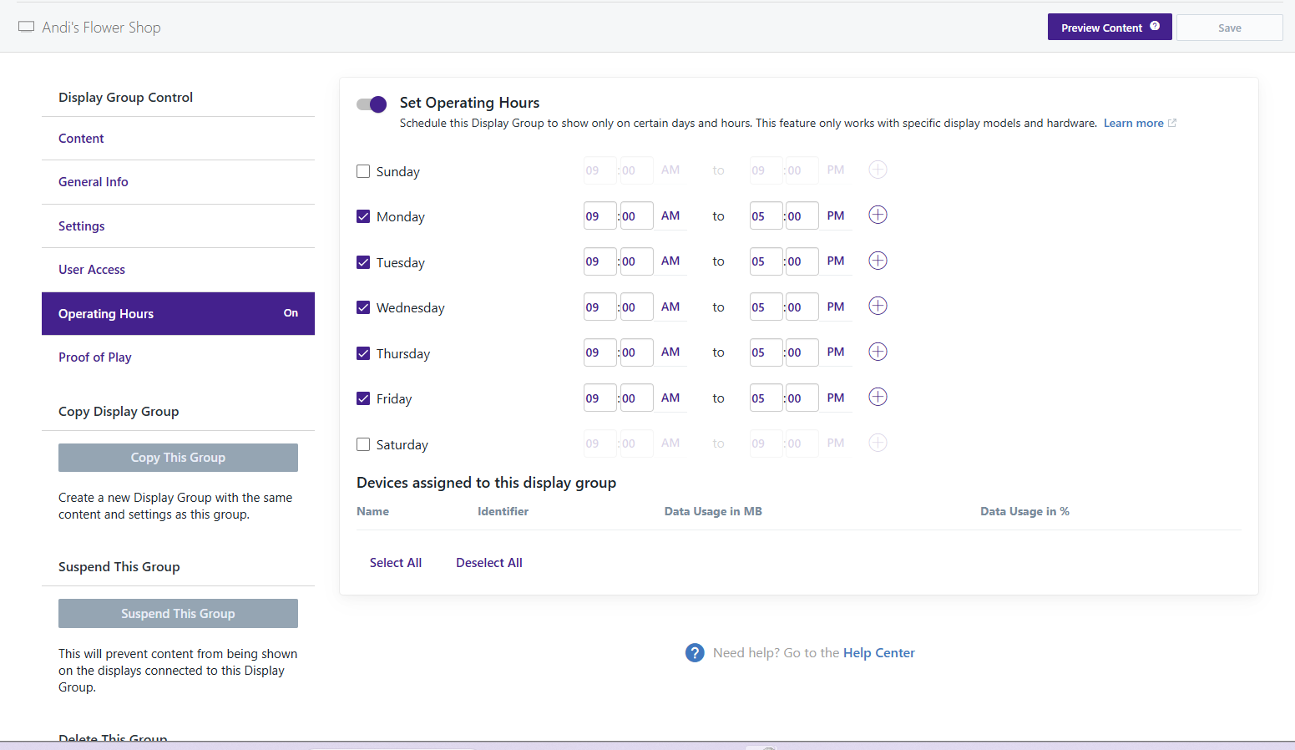The width and height of the screenshot is (1295, 750).
Task: Uncheck the Monday checkbox
Action: 363,216
